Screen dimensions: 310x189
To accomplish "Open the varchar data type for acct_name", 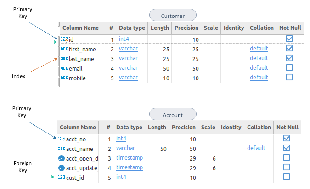I will (125, 148).
